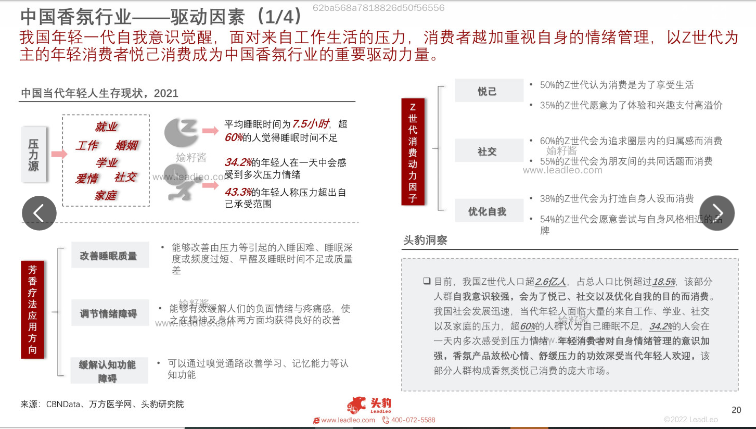Select the '优化自我' category box
Screen dimensions: 756x429
[x=489, y=210]
